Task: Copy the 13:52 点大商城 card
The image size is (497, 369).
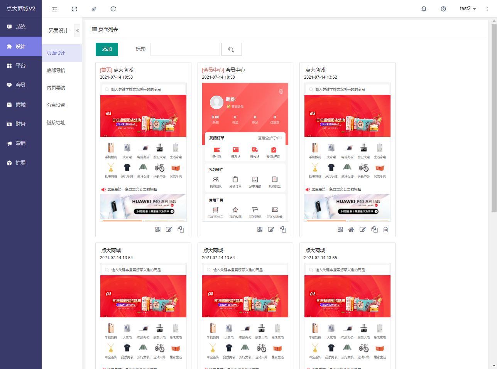Action: (374, 229)
